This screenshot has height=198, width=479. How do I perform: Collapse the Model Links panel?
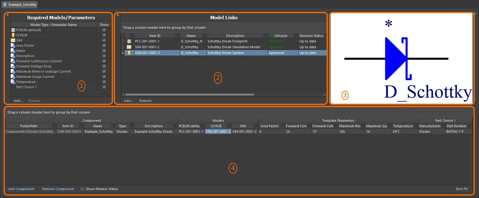pyautogui.click(x=117, y=15)
